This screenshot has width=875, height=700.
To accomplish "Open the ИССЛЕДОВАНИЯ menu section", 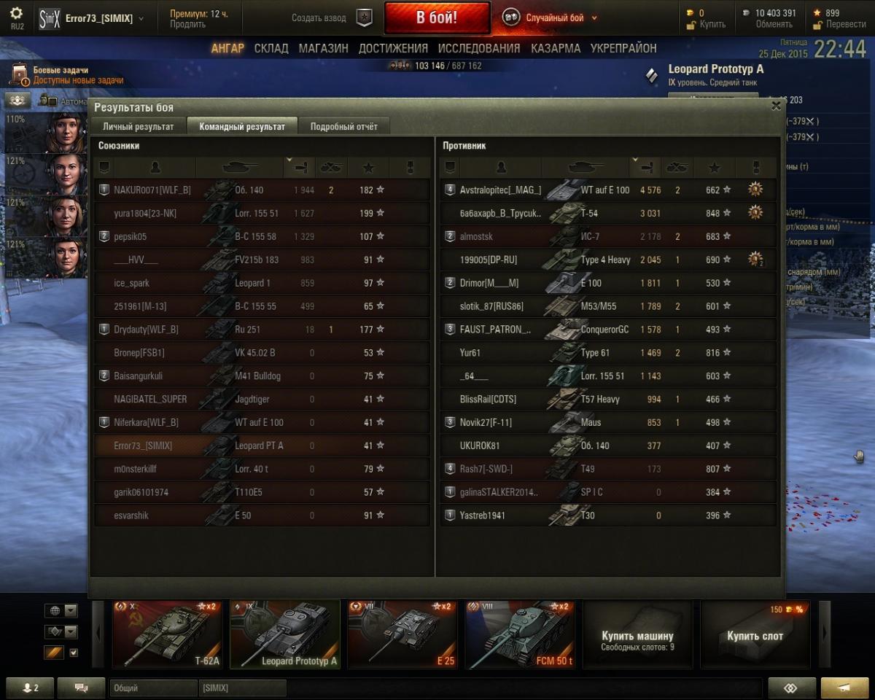I will point(479,48).
